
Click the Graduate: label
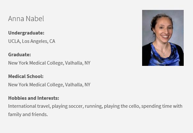point(19,54)
